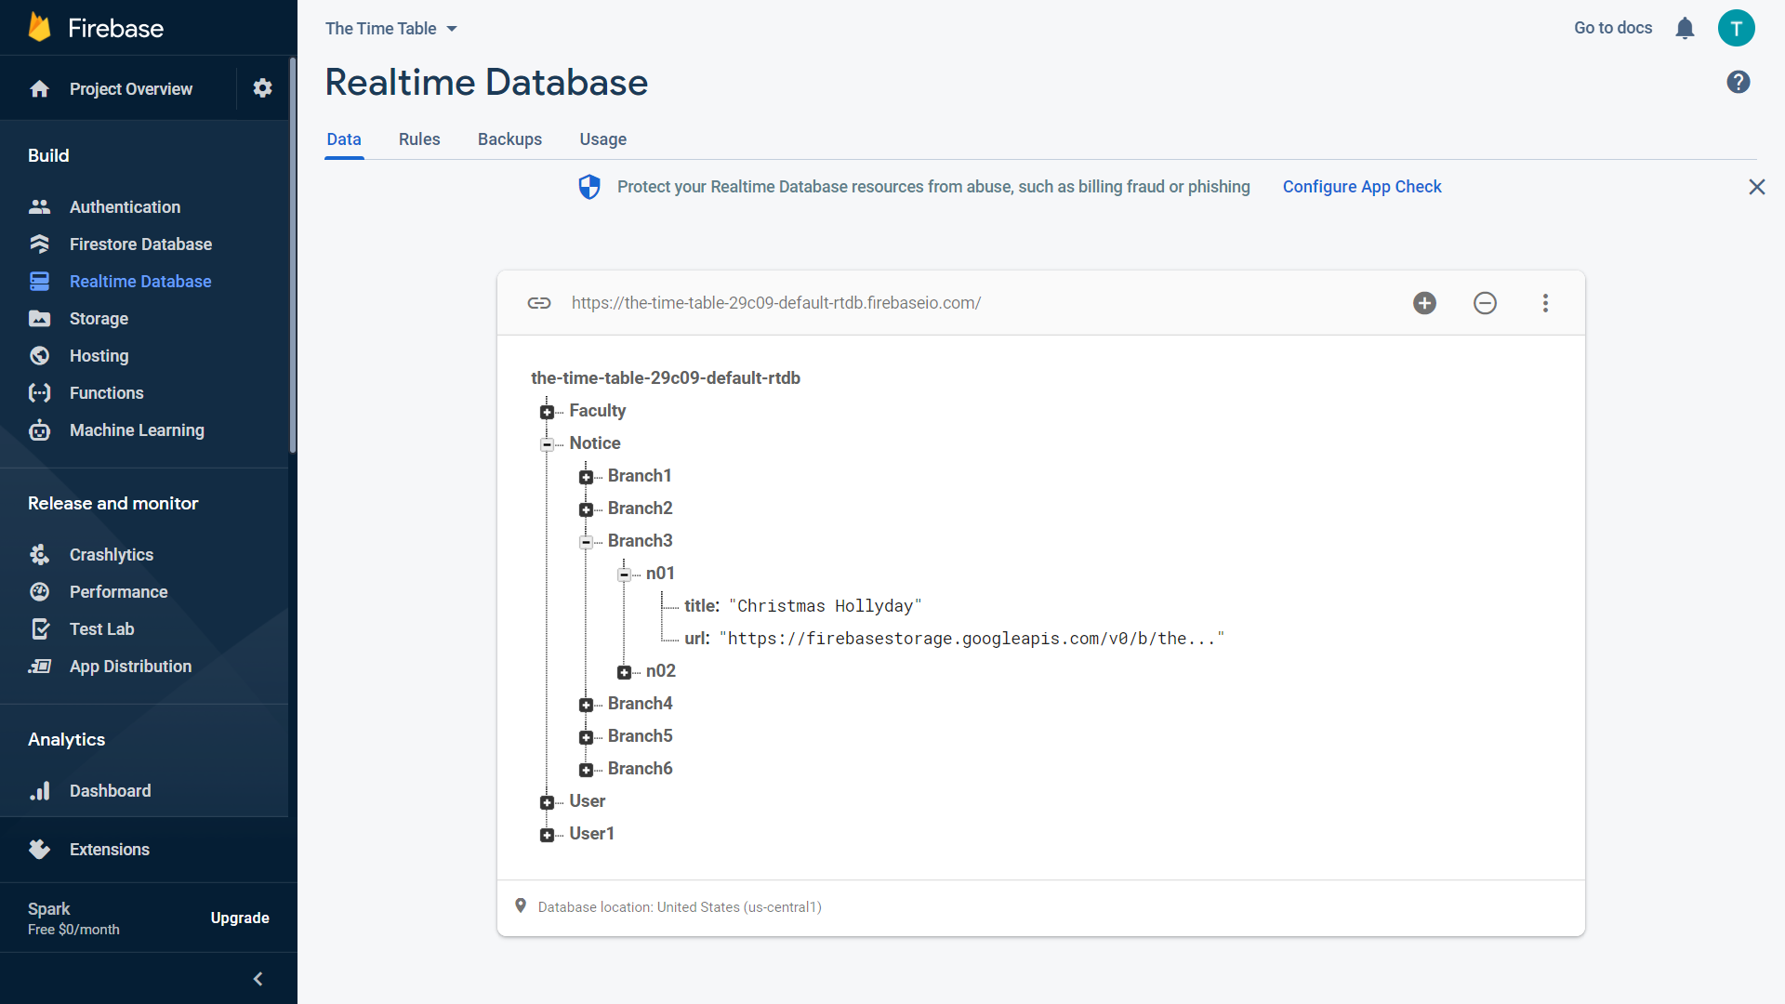
Task: Switch to the Rules tab
Action: point(418,139)
